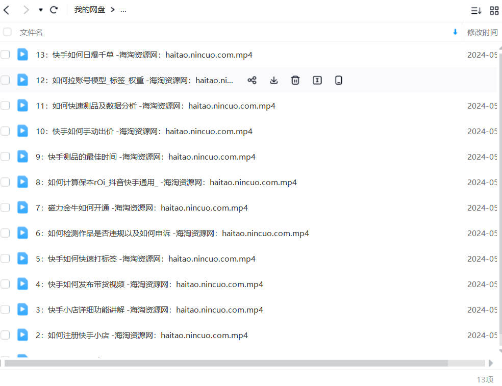
Task: Open the file 9：快手测品的最佳时间
Action: click(146, 157)
